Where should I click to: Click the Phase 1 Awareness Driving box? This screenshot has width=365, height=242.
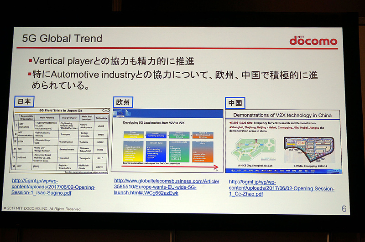(133, 135)
